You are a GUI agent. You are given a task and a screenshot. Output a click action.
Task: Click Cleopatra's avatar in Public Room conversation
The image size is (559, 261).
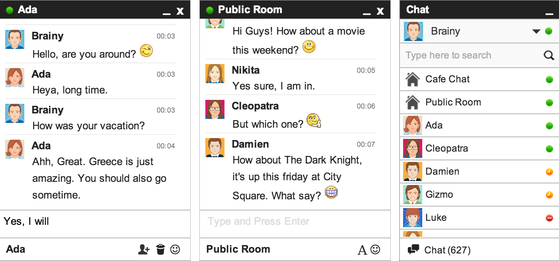pyautogui.click(x=215, y=109)
